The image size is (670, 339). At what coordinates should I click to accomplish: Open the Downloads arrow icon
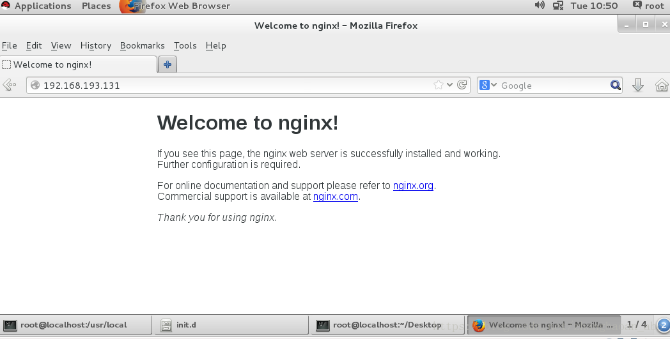(638, 85)
